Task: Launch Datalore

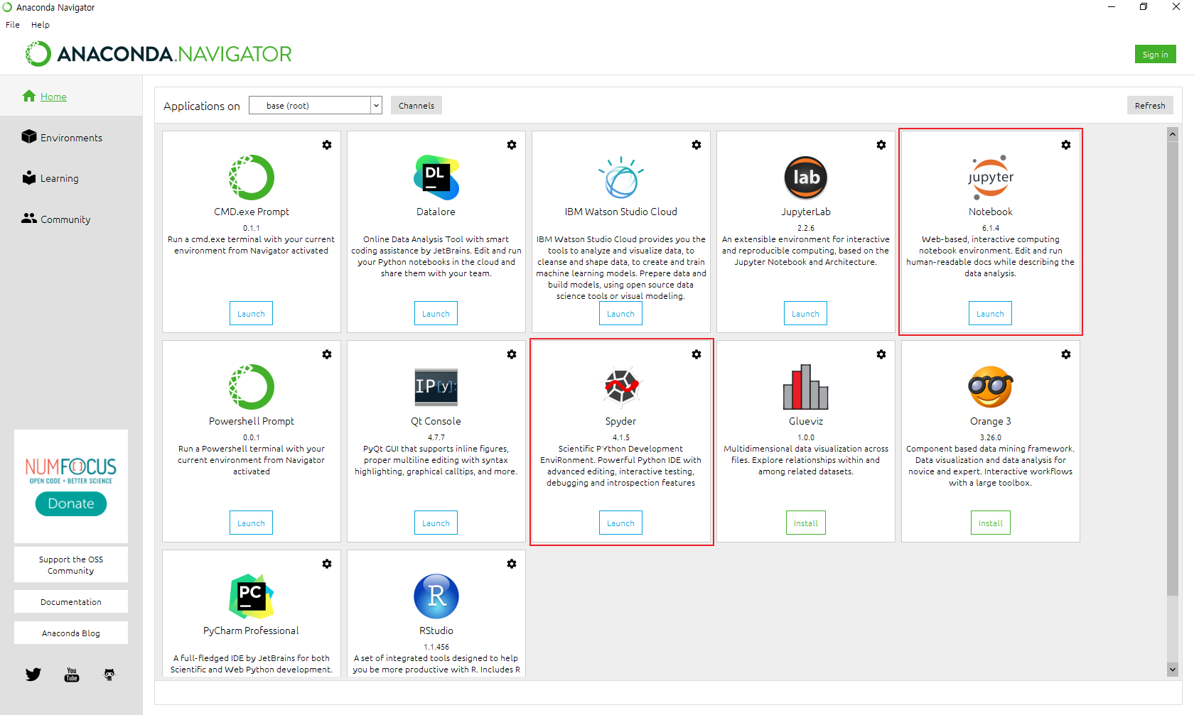Action: coord(436,313)
